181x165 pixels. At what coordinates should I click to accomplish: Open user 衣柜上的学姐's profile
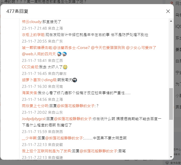(33, 35)
